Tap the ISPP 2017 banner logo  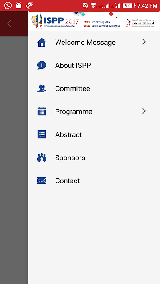click(x=55, y=21)
